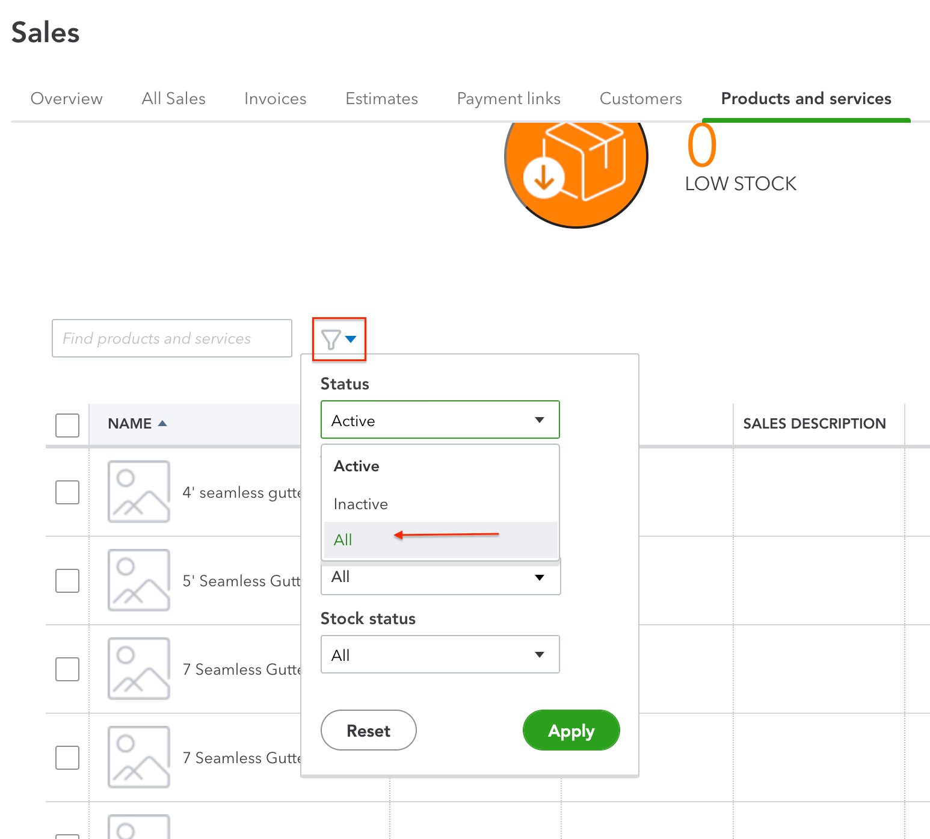Click the 5' Seamless Gutter image placeholder

[139, 580]
